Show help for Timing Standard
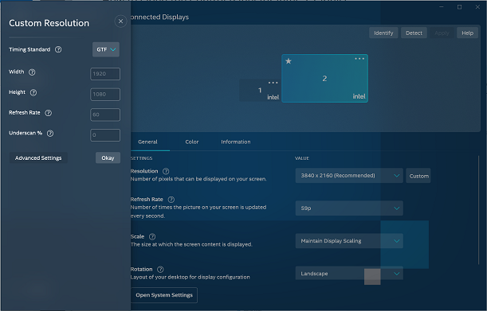This screenshot has width=487, height=311. (58, 49)
